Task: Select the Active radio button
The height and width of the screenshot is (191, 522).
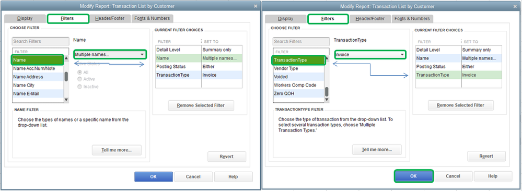Action: (x=79, y=79)
